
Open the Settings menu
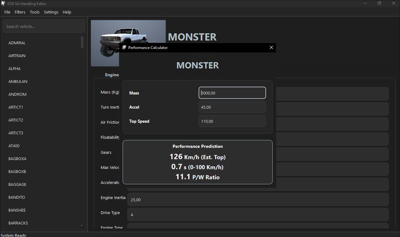51,12
